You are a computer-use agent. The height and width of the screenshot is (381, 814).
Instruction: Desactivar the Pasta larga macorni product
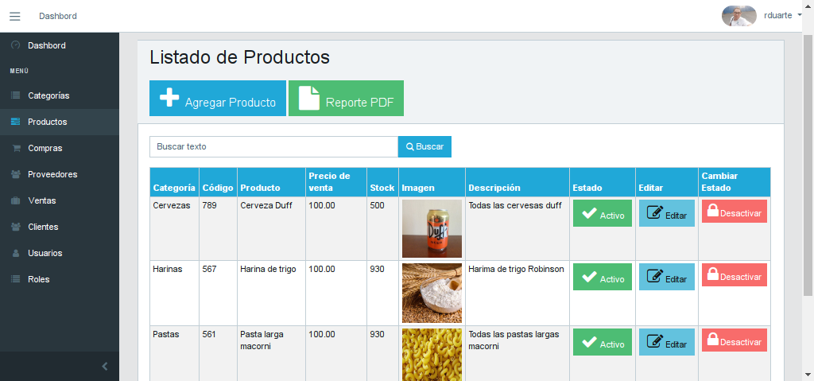(x=734, y=340)
